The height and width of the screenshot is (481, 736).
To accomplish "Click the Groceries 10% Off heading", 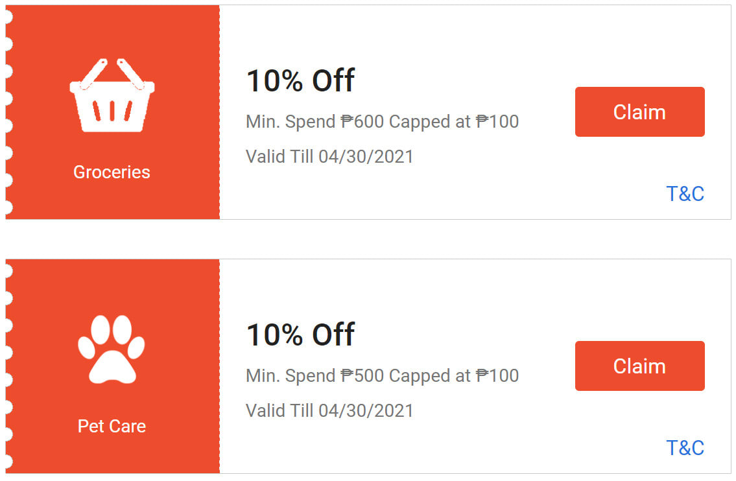I will [x=300, y=80].
